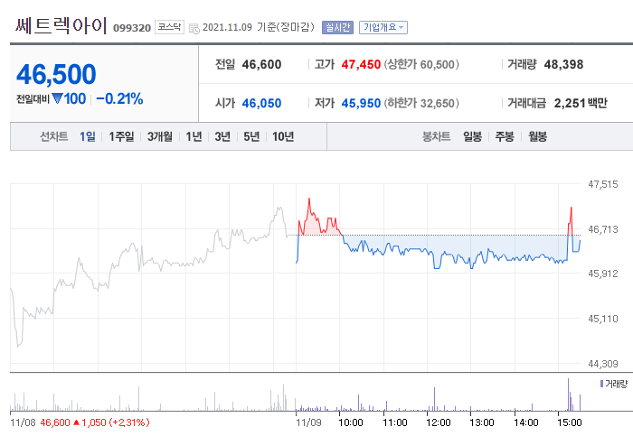Click the 15:00 time axis label

click(569, 422)
